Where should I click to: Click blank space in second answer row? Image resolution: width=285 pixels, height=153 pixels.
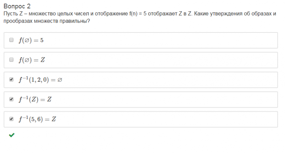coord(160,60)
